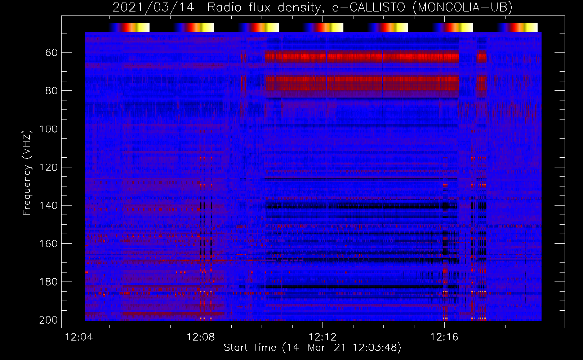Image resolution: width=583 pixels, height=360 pixels.
Task: Click the 200 frequency tick label
Action: point(48,320)
